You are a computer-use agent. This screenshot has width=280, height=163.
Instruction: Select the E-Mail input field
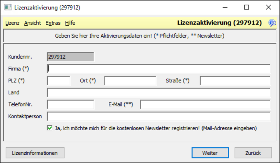(x=205, y=104)
